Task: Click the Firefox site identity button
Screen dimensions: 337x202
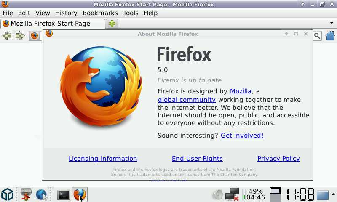Action: pos(35,36)
